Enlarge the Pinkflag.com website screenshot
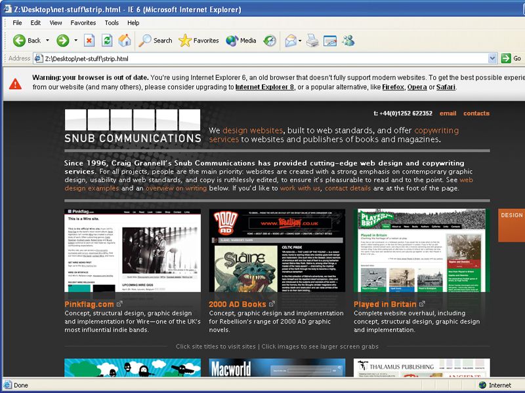525x393 pixels. (133, 251)
